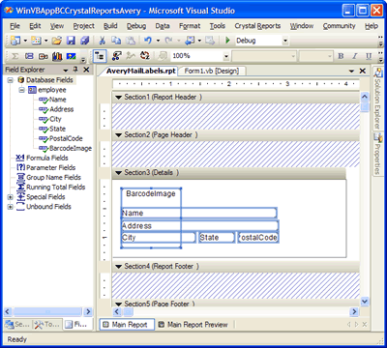Click the Insert Summary sigma icon
The width and height of the screenshot is (387, 348).
coord(15,56)
